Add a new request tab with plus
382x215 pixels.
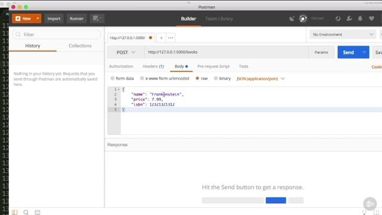tap(161, 38)
